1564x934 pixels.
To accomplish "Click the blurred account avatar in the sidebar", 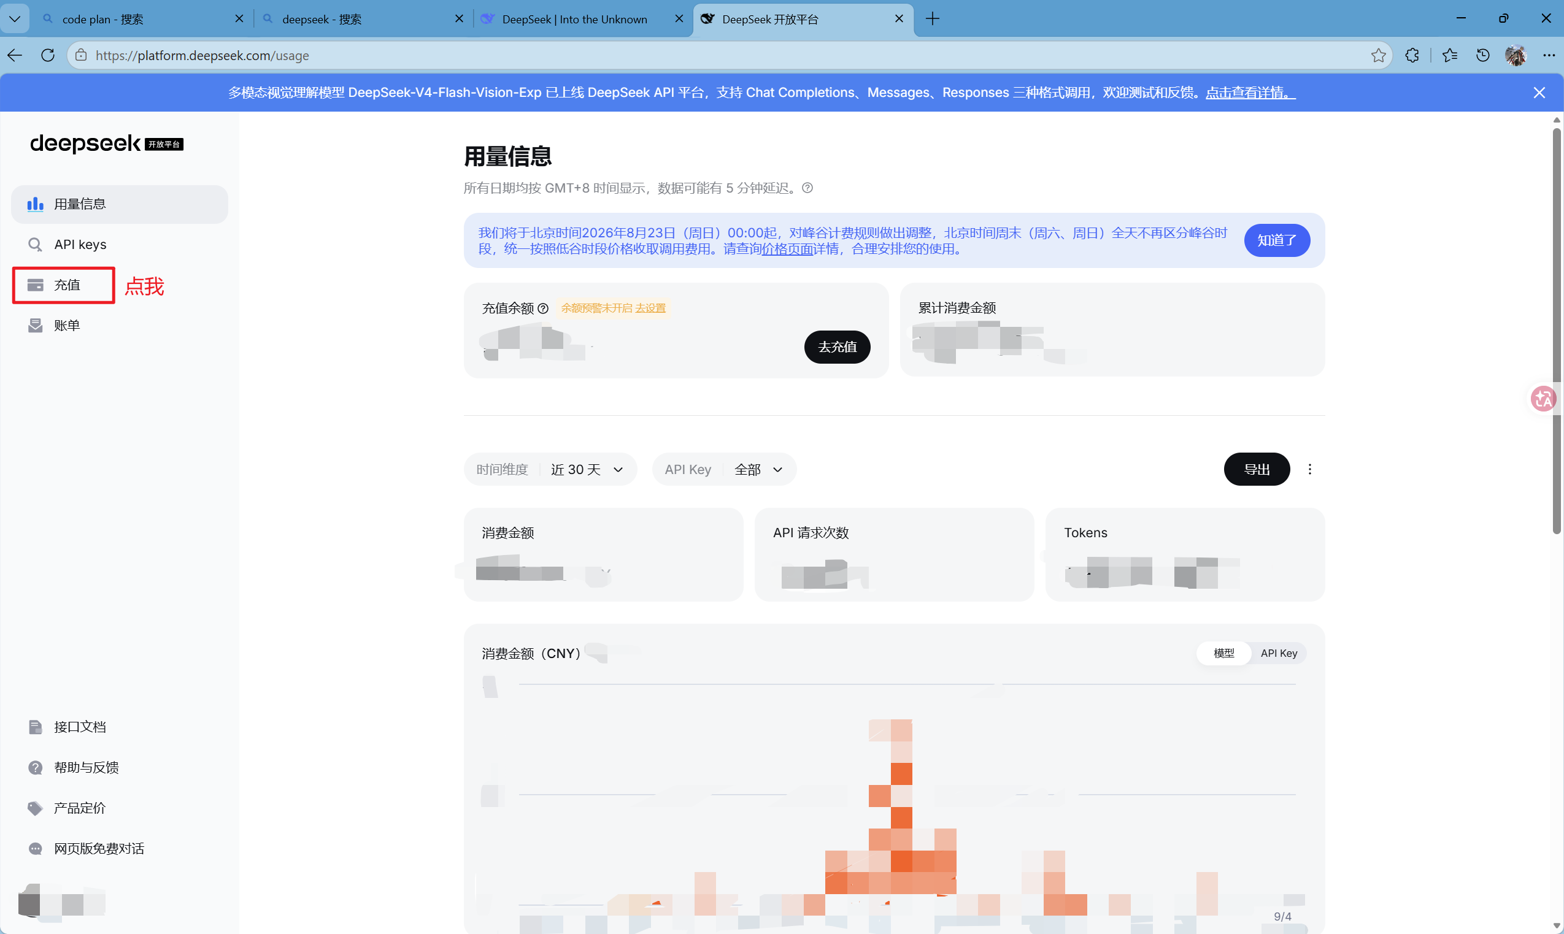I will pos(62,903).
